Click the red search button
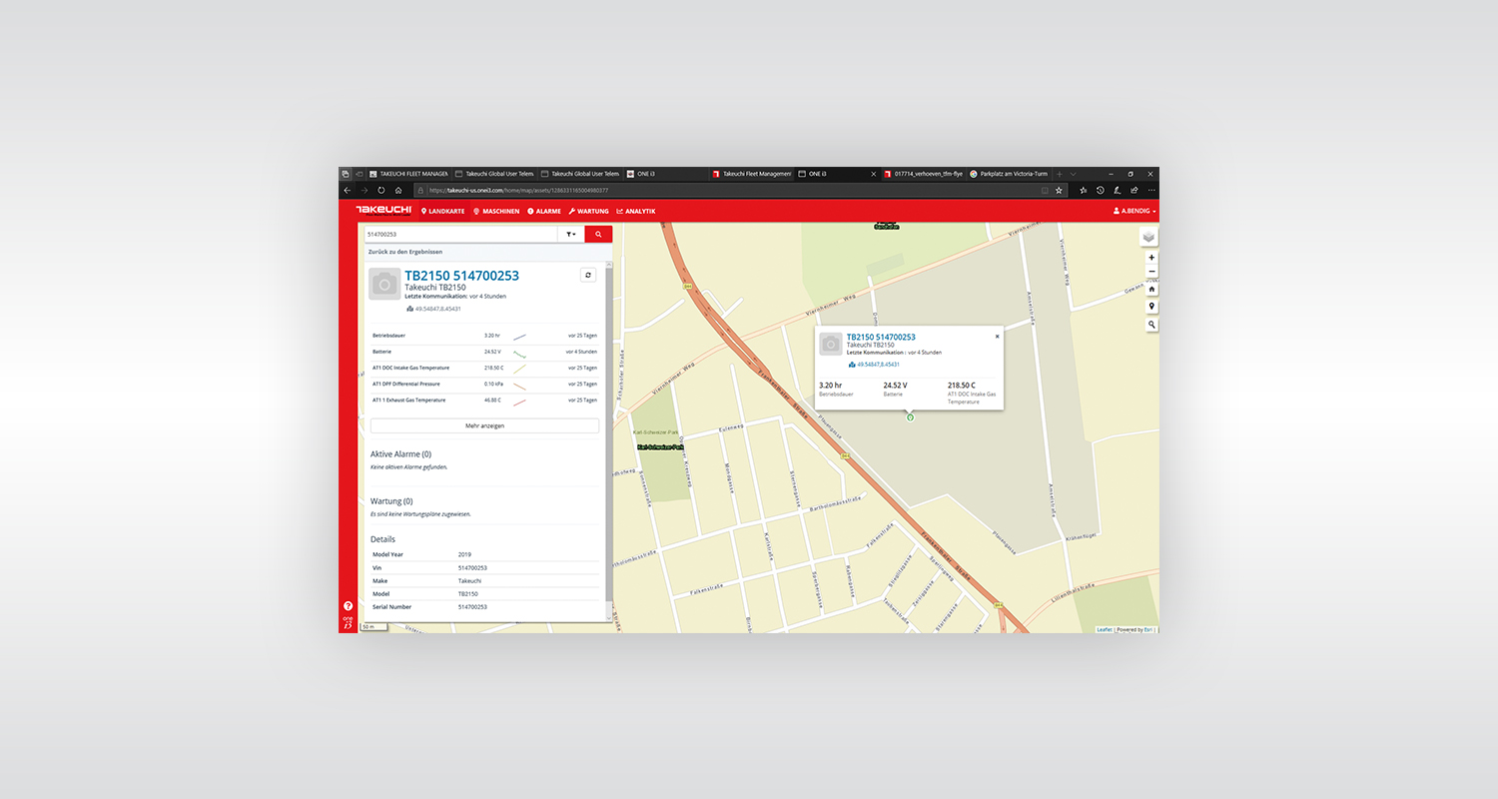 [x=598, y=234]
